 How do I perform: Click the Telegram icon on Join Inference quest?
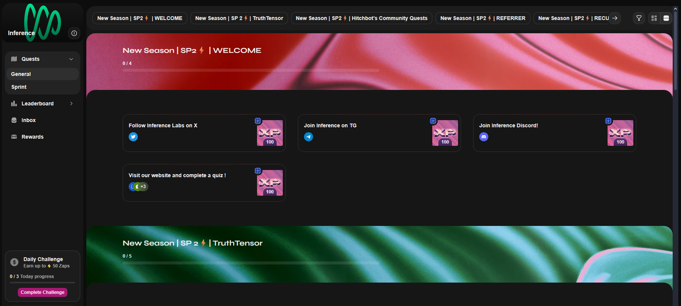coord(309,137)
